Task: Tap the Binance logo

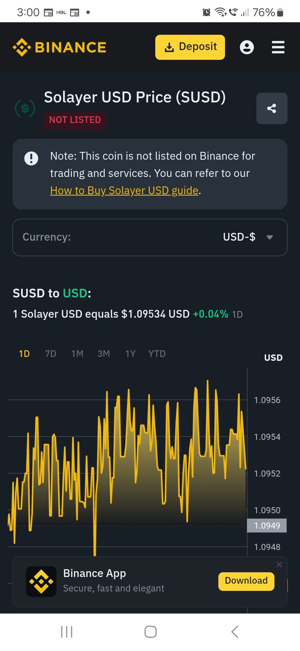Action: coord(59,47)
